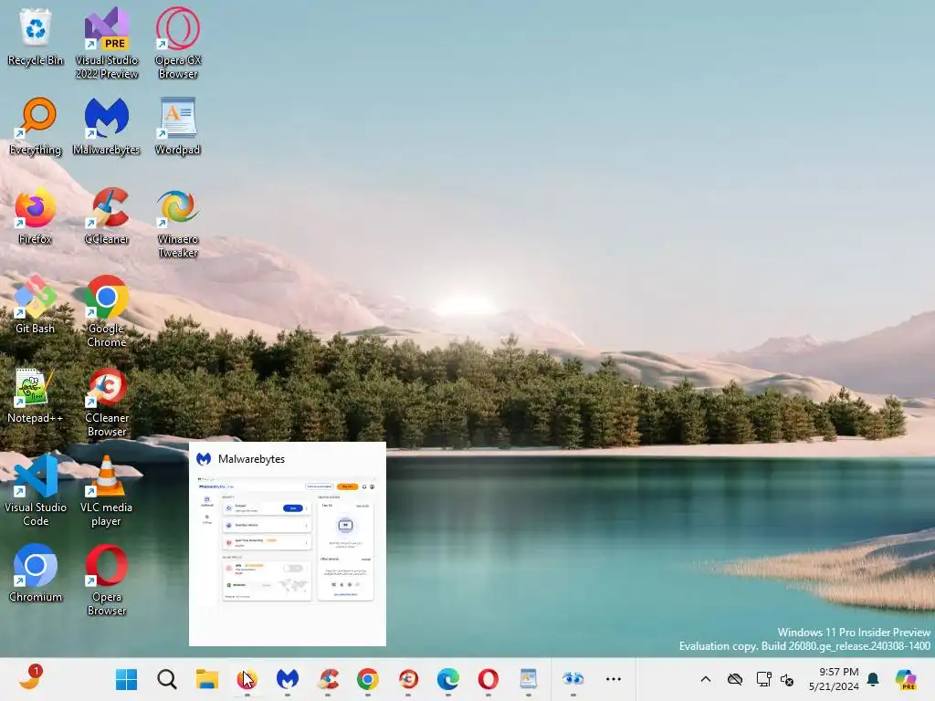Select the CCleaner Browser desktop shortcut
935x701 pixels.
click(x=107, y=402)
